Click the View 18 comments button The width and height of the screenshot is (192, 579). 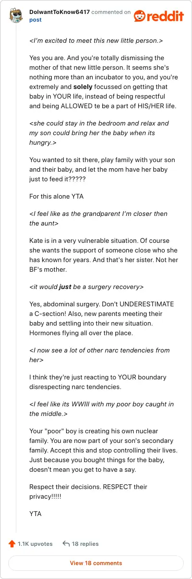(96, 563)
